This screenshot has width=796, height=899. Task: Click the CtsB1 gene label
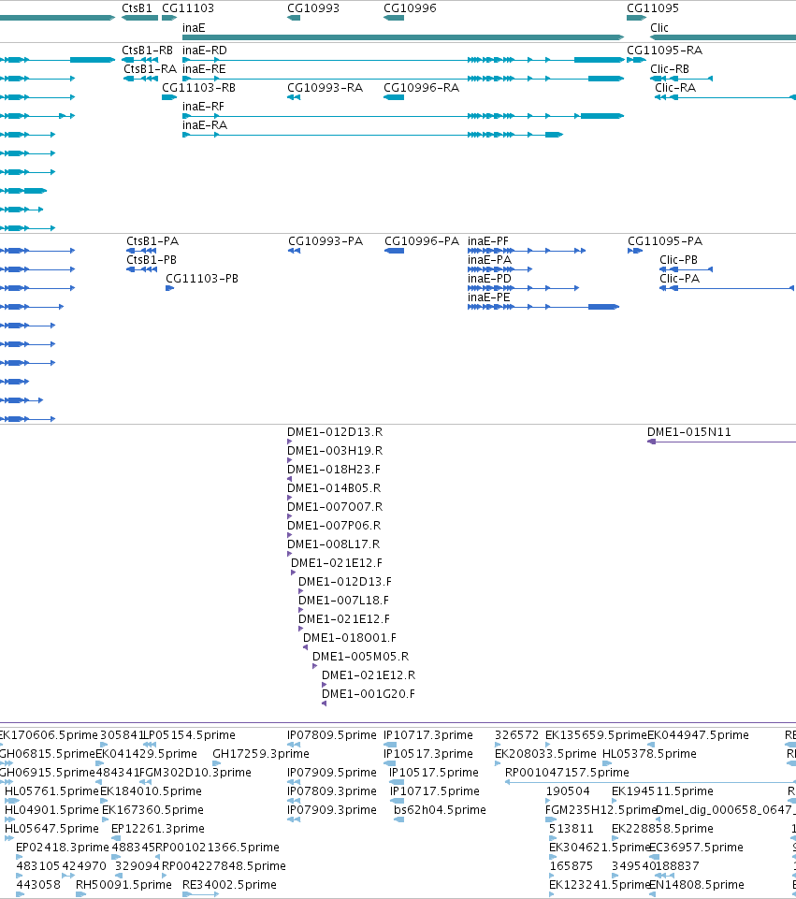tap(137, 8)
